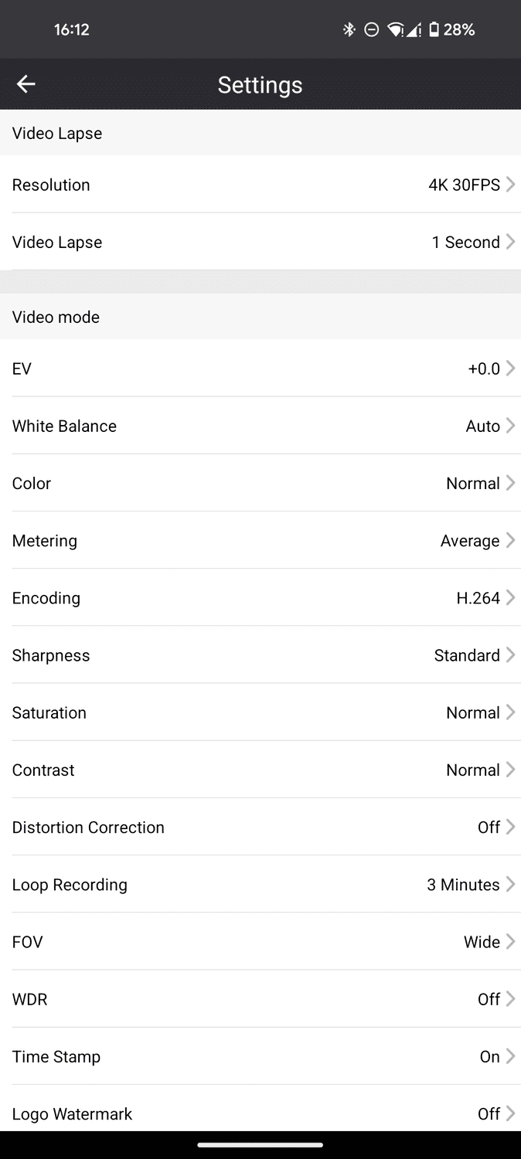Tap the battery status icon
This screenshot has height=1159, width=521.
pyautogui.click(x=434, y=29)
